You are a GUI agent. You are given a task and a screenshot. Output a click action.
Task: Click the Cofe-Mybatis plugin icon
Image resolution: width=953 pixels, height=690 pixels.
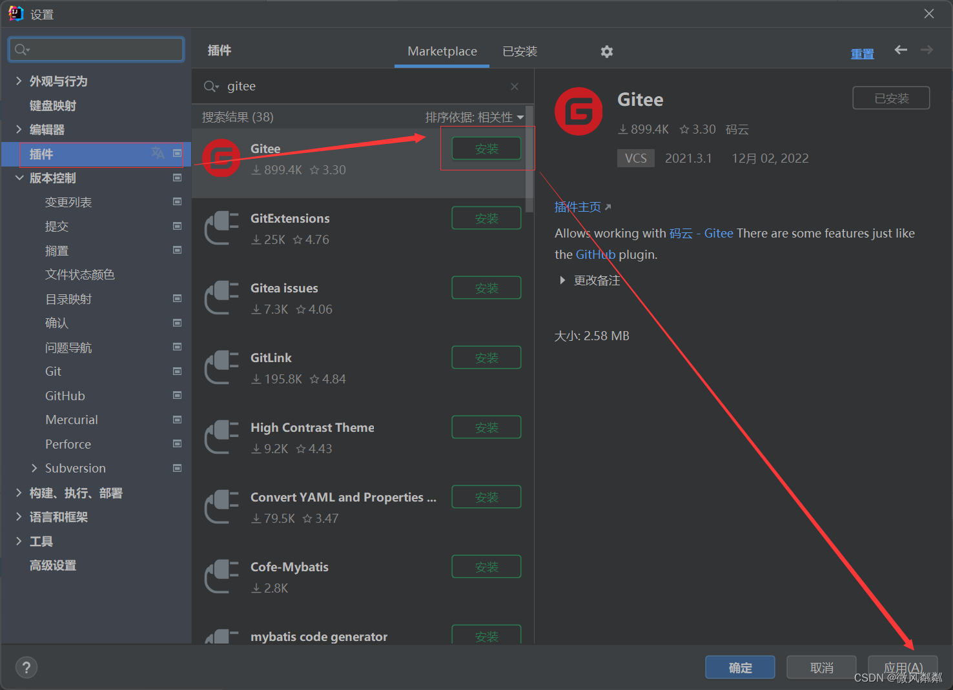[x=221, y=576]
